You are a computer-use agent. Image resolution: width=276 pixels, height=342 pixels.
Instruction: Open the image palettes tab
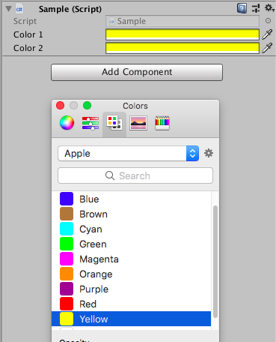pos(138,123)
